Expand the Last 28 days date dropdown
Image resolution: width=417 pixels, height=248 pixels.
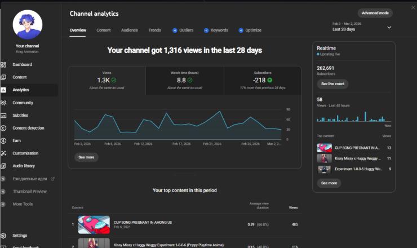point(389,27)
